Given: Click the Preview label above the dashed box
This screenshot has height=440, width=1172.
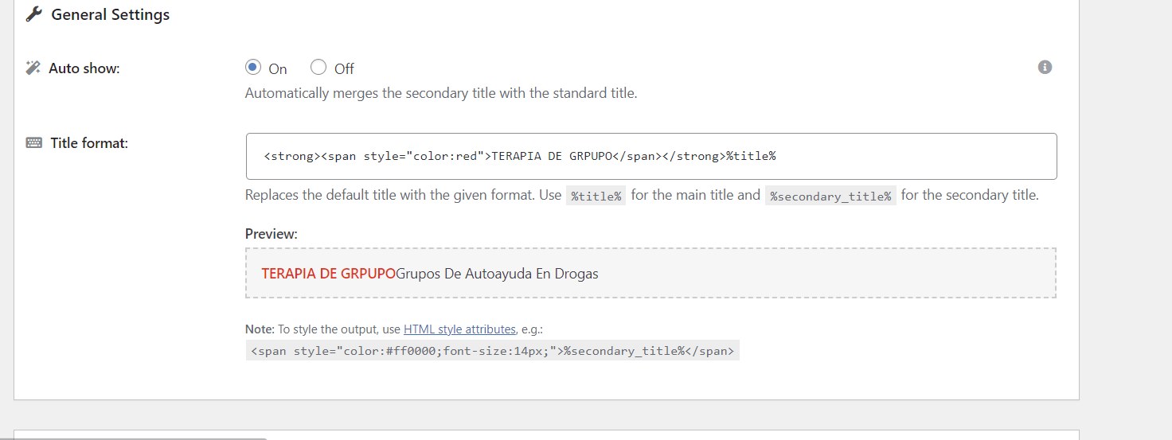Looking at the screenshot, I should (272, 234).
